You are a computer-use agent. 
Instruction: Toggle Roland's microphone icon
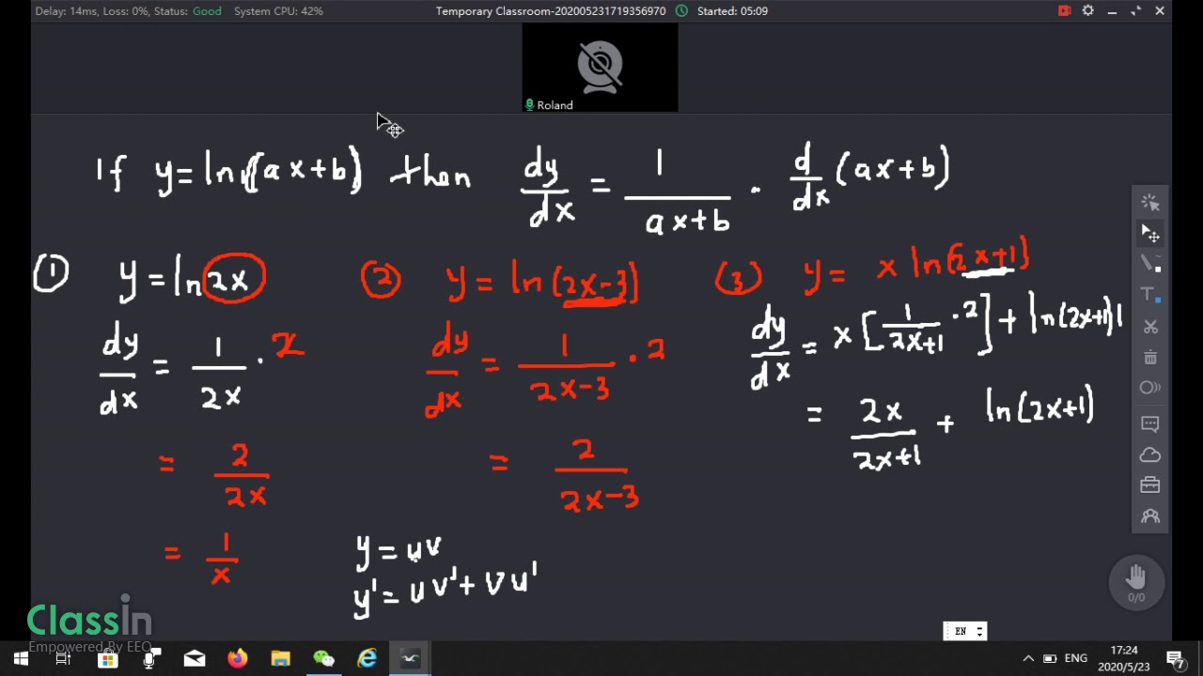[x=530, y=105]
